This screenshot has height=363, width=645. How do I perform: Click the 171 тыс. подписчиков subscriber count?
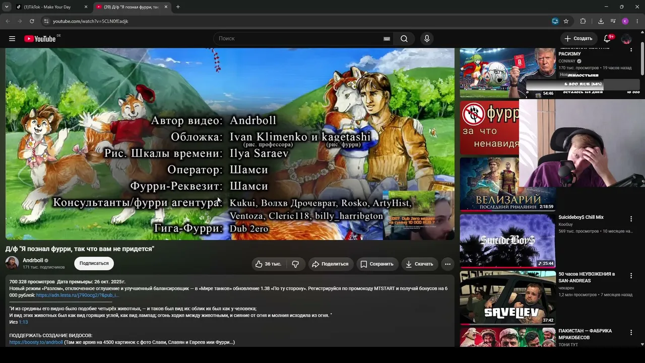(44, 267)
